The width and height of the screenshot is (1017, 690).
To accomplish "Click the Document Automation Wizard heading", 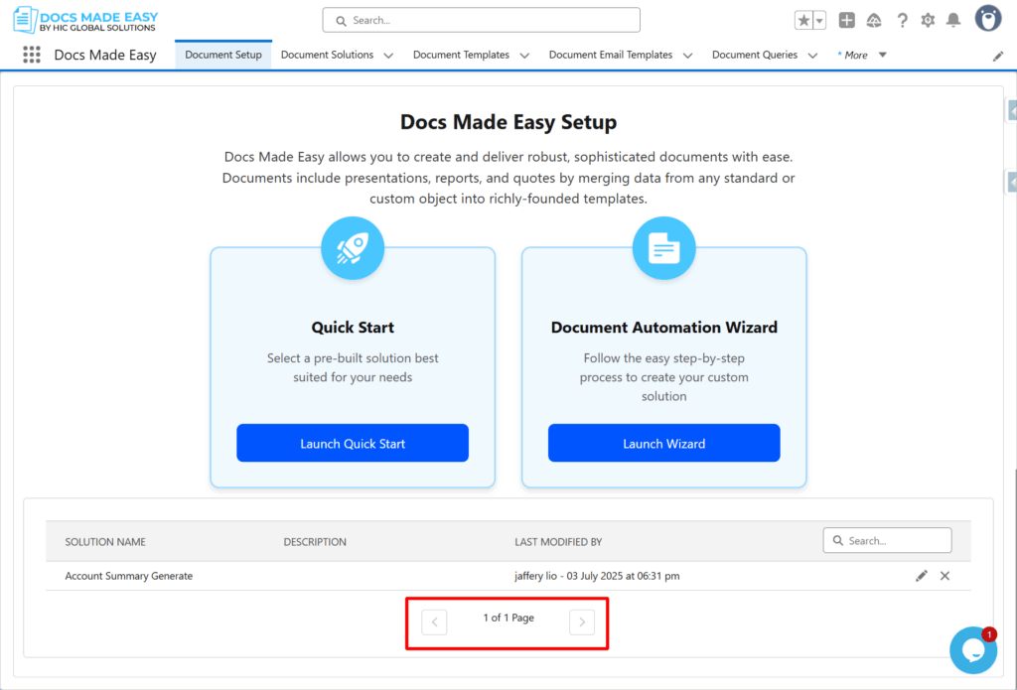I will (663, 328).
